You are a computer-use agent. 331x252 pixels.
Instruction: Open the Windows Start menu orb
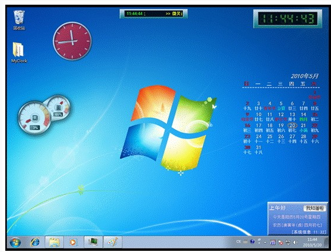point(15,242)
